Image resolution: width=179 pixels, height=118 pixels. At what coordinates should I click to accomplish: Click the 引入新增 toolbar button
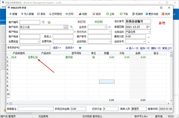point(27,14)
